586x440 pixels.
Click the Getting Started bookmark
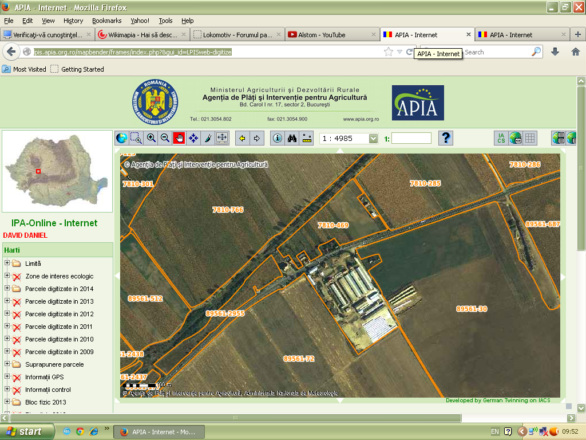(77, 69)
